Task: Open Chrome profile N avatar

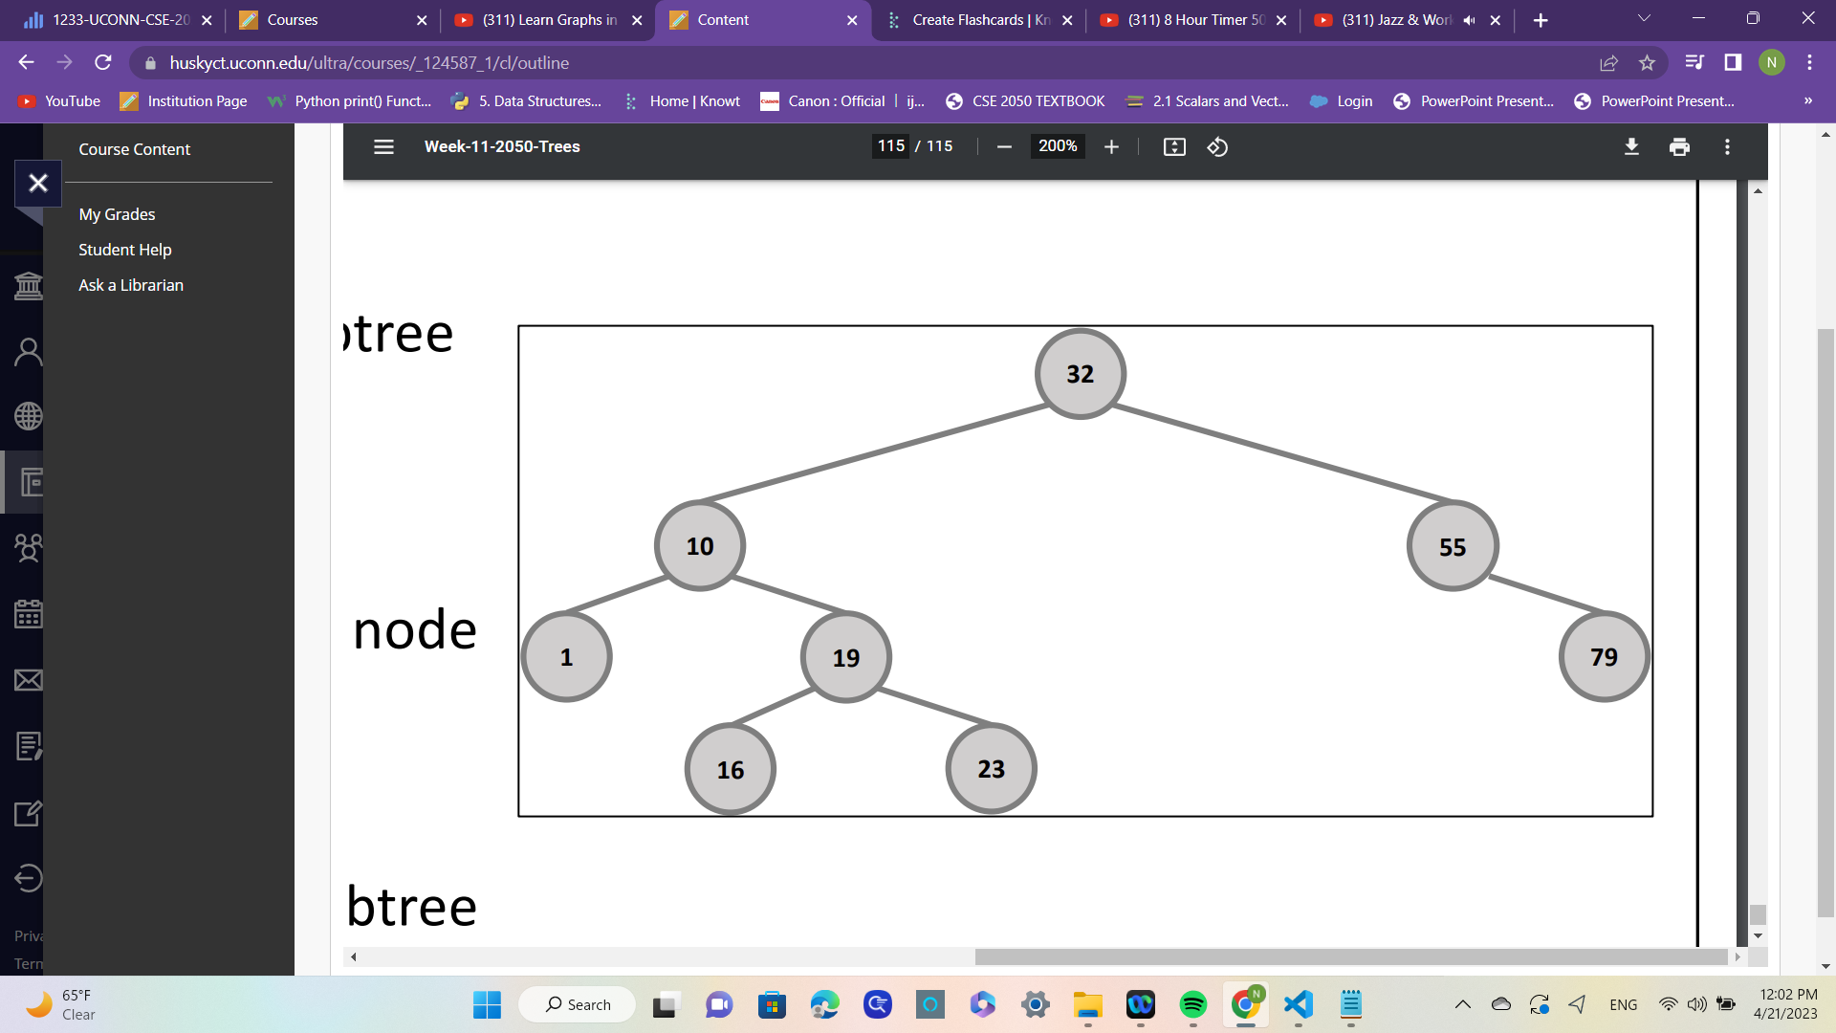Action: tap(1772, 62)
